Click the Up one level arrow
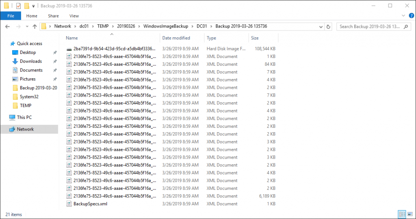The width and height of the screenshot is (416, 219). tap(35, 26)
